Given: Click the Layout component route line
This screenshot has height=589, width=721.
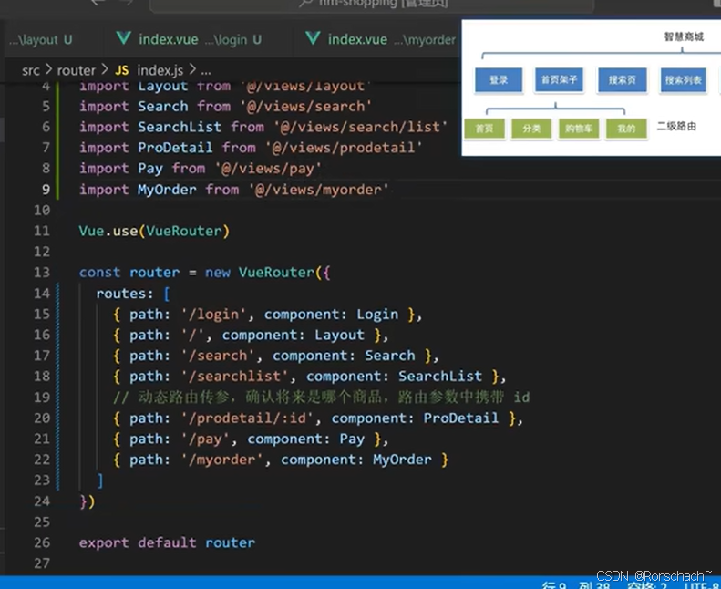Looking at the screenshot, I should click(251, 335).
